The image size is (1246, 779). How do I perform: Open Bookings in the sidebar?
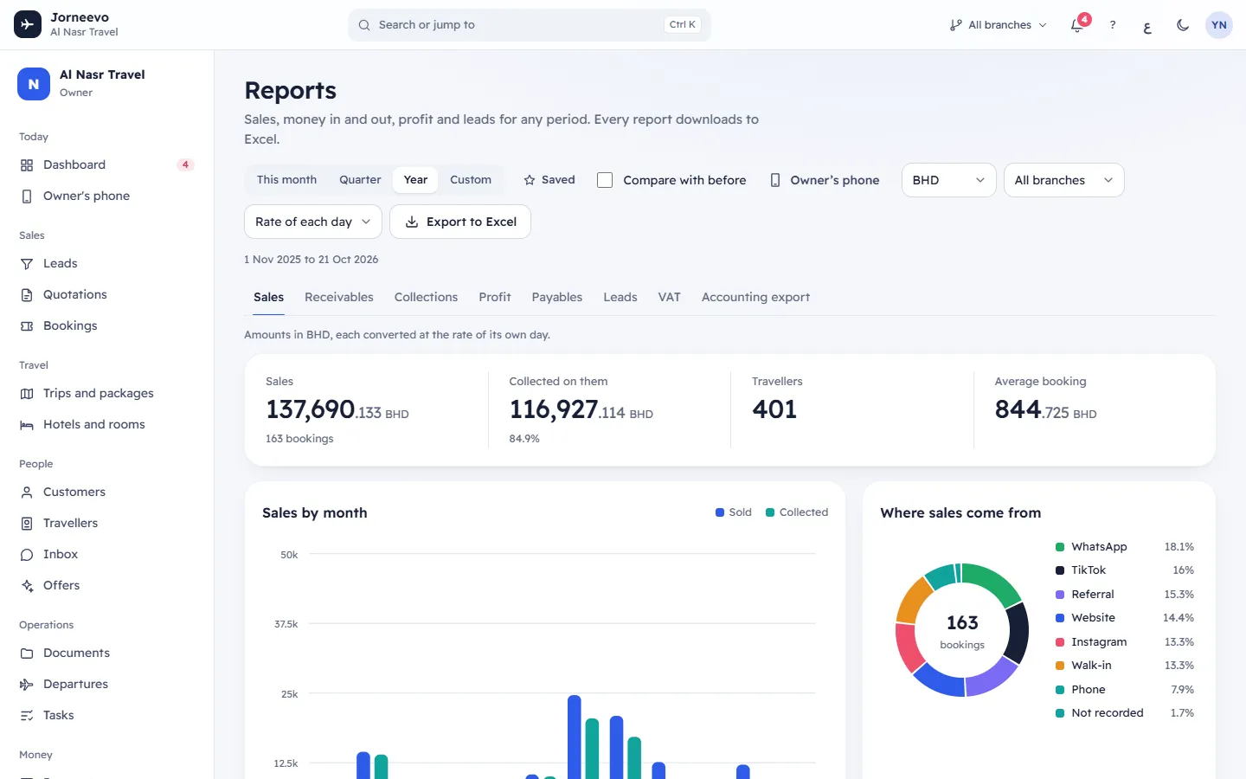(x=106, y=325)
